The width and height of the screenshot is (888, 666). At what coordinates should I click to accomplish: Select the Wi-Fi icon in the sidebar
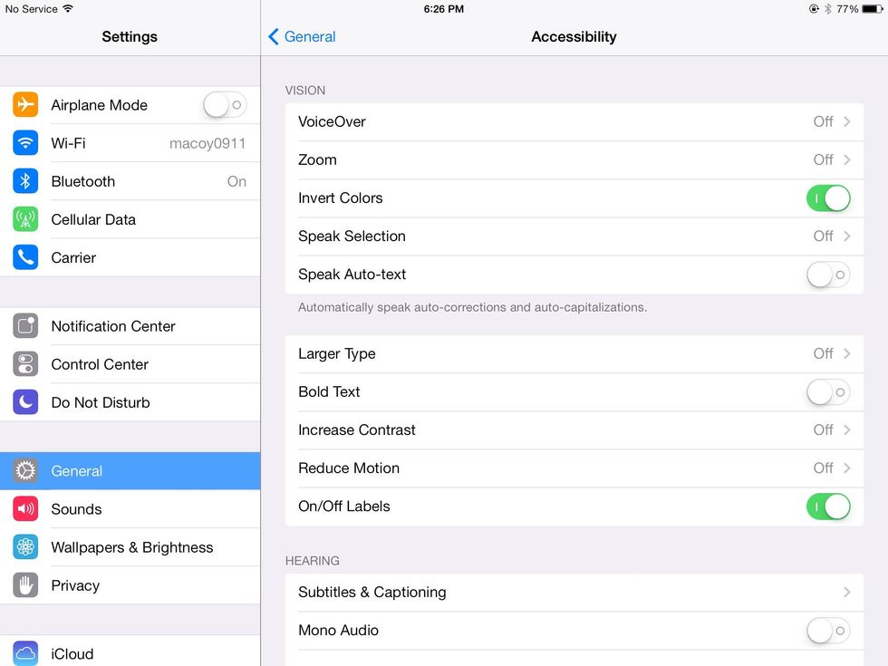pyautogui.click(x=24, y=142)
